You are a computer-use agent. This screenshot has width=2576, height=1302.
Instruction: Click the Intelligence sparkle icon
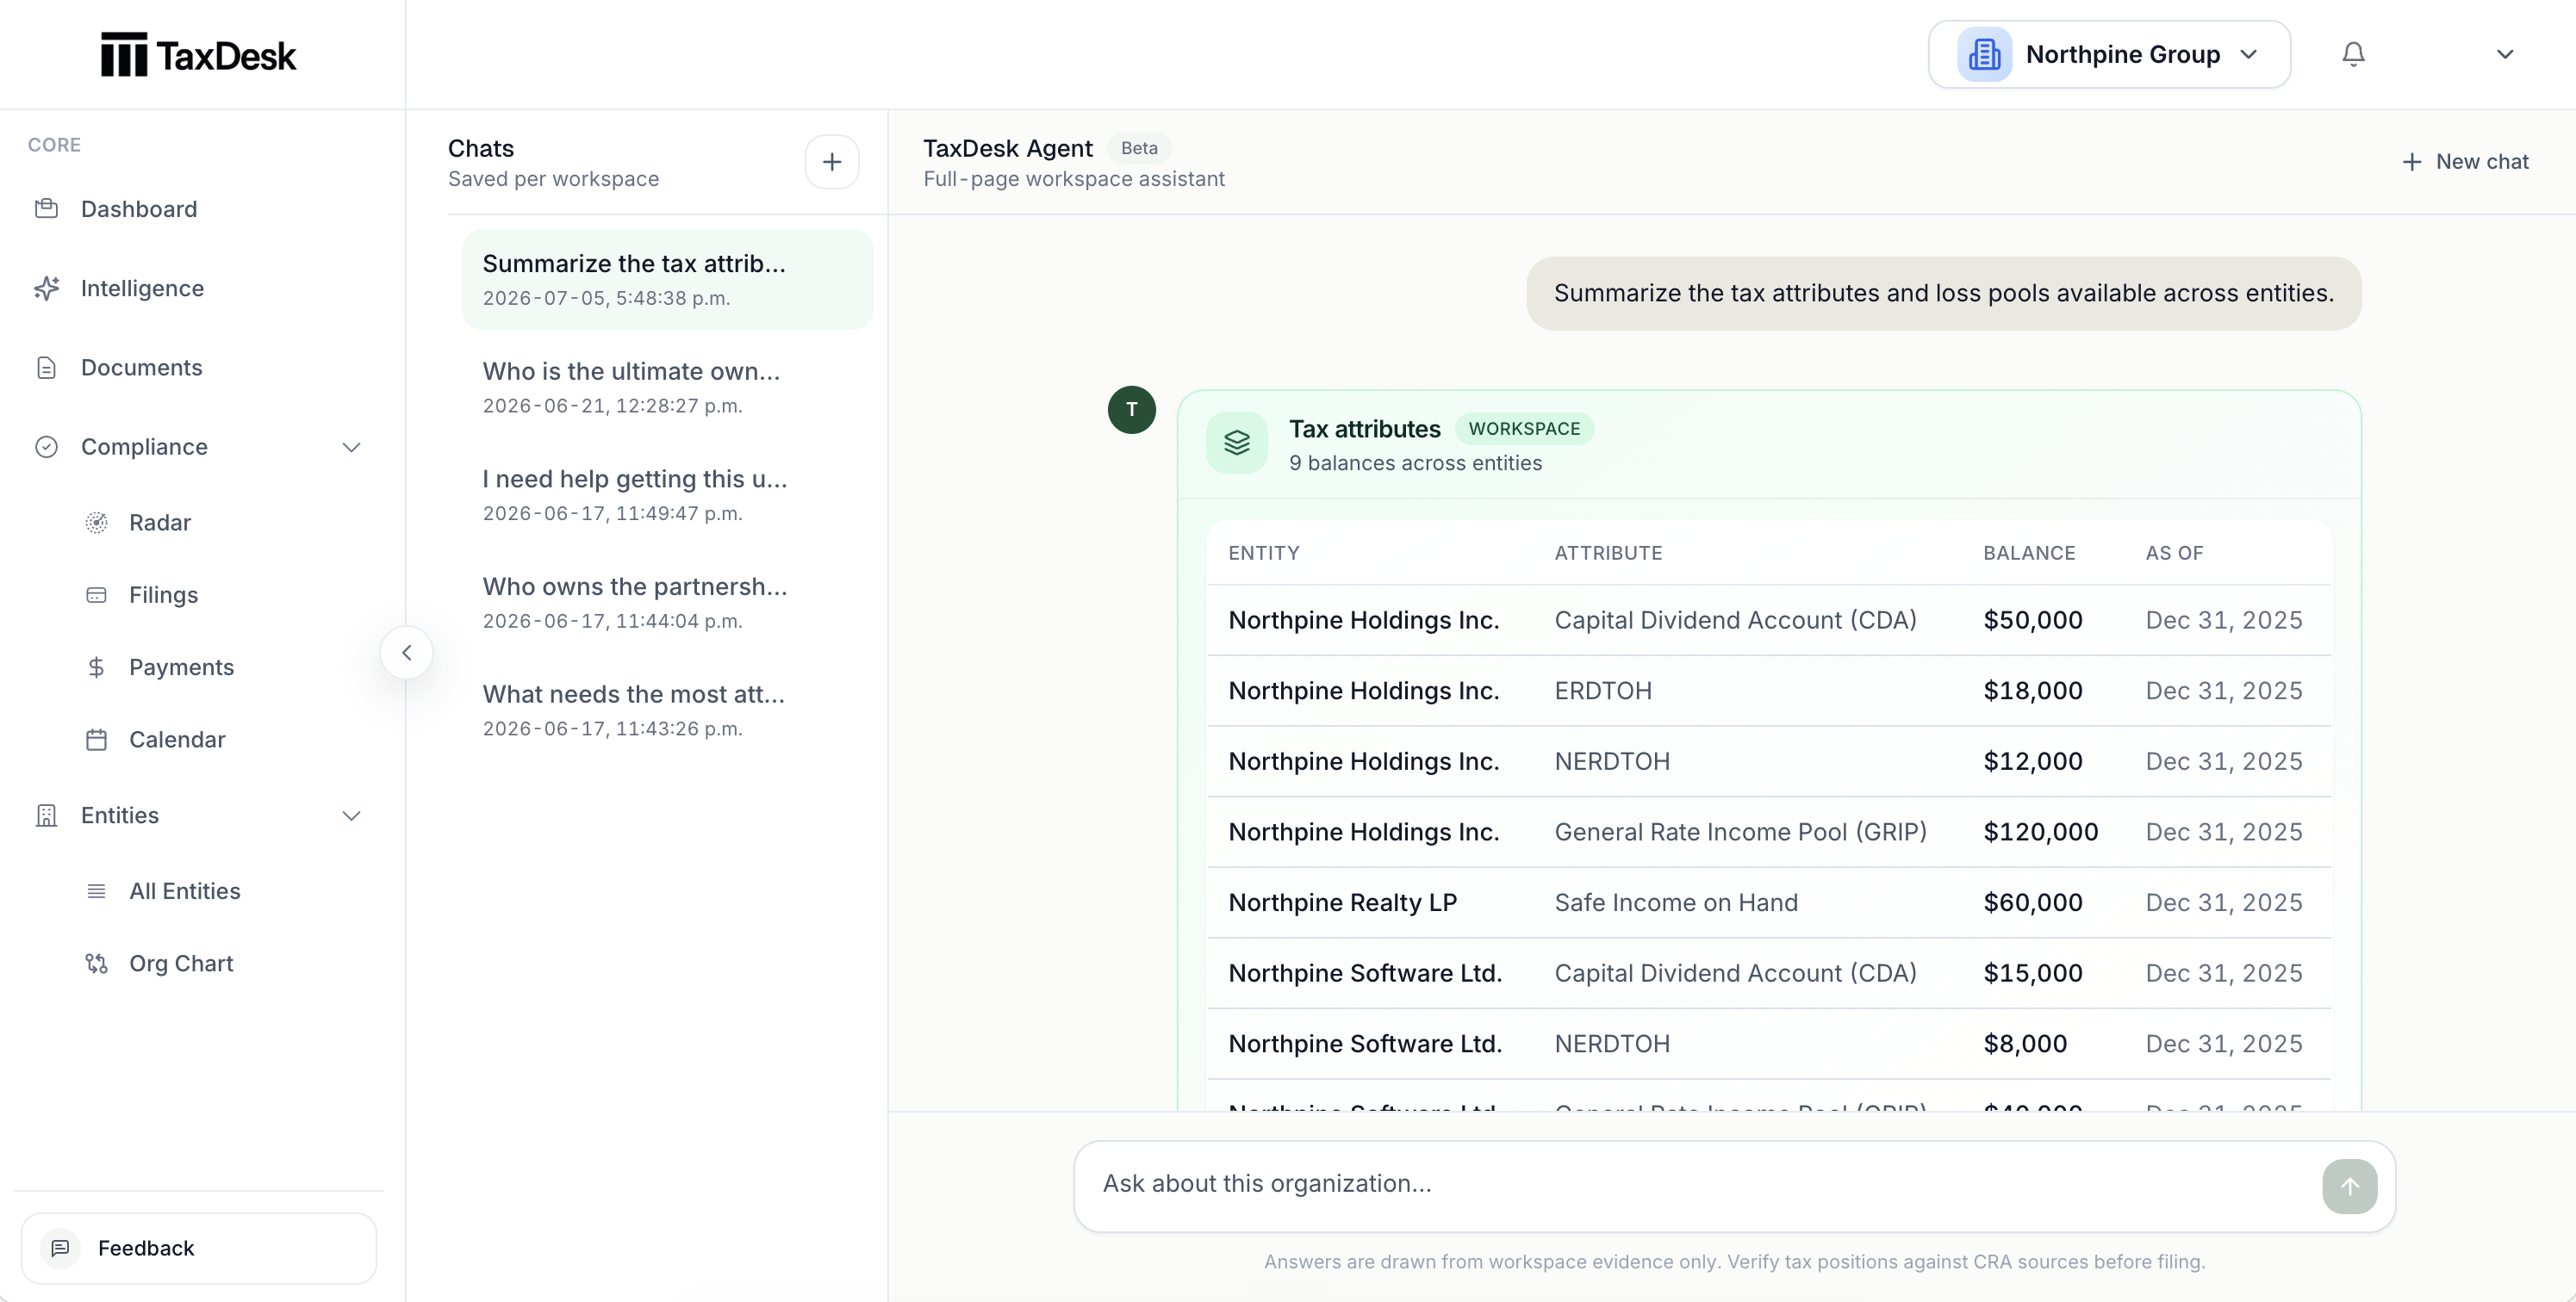pyautogui.click(x=46, y=288)
